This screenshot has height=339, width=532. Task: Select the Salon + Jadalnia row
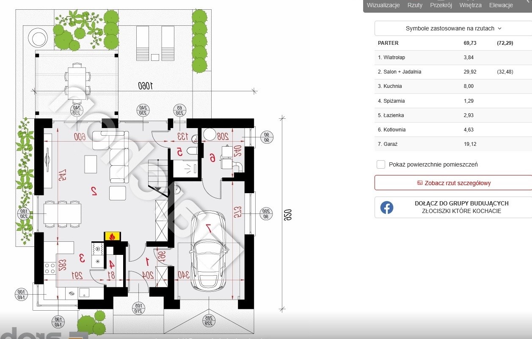pos(453,72)
